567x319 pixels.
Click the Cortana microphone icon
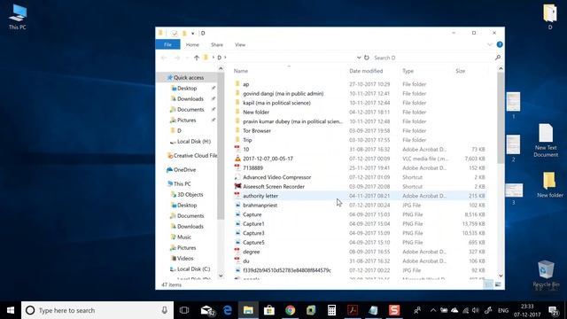(165, 310)
